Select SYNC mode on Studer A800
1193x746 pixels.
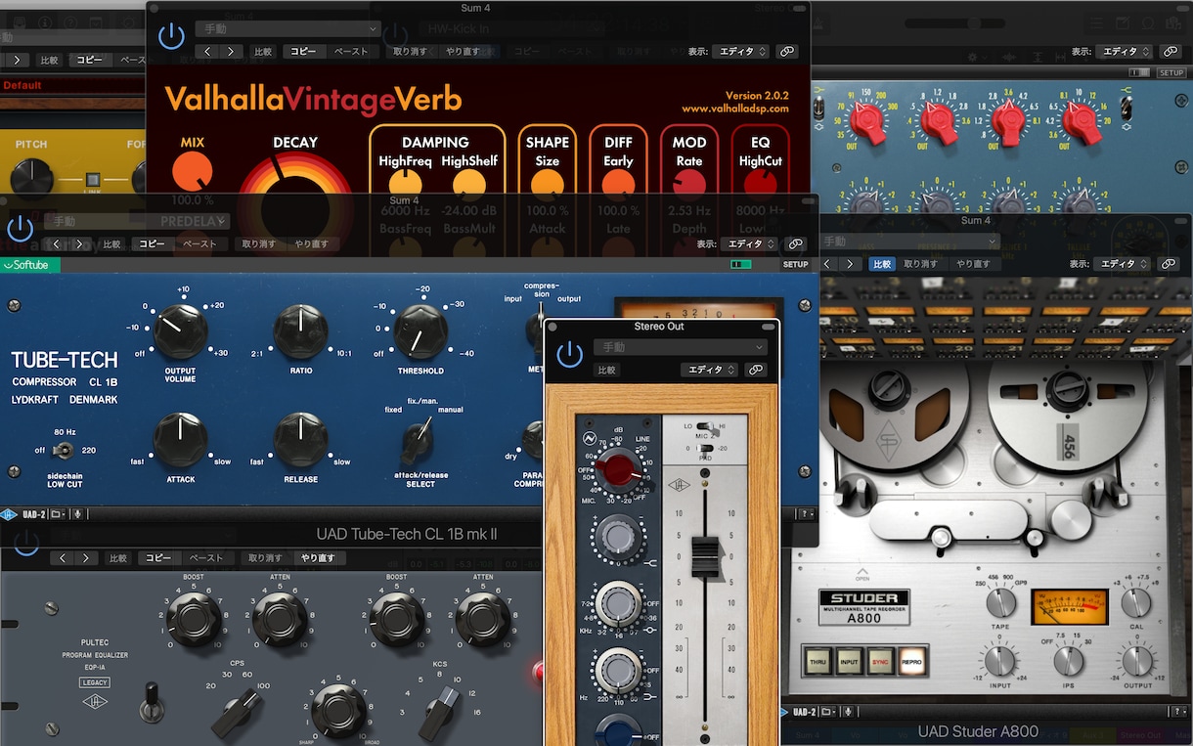click(881, 662)
